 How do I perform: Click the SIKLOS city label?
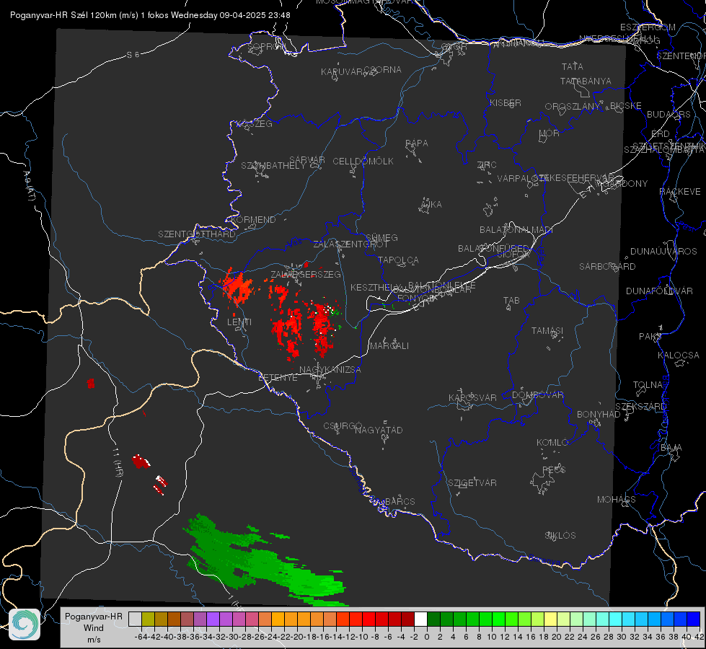pos(560,536)
